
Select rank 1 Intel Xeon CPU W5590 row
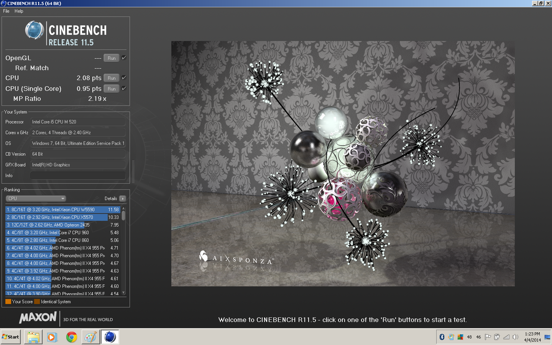(63, 210)
